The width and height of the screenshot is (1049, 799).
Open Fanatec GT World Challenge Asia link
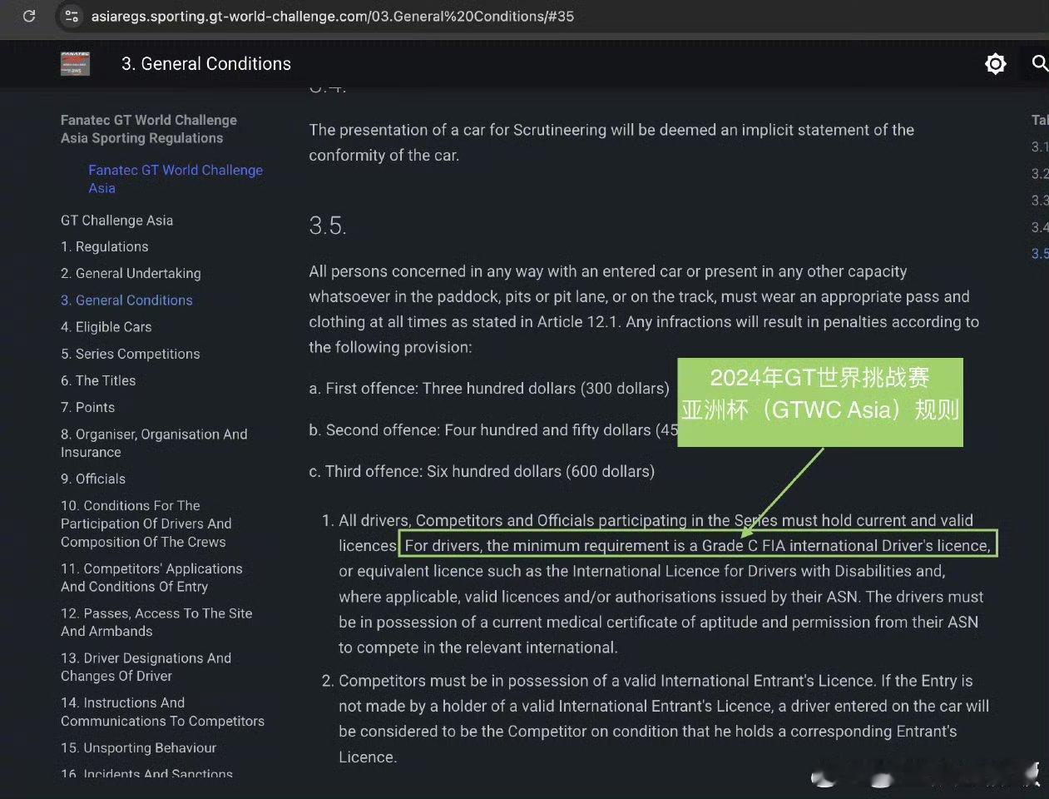[x=176, y=179]
